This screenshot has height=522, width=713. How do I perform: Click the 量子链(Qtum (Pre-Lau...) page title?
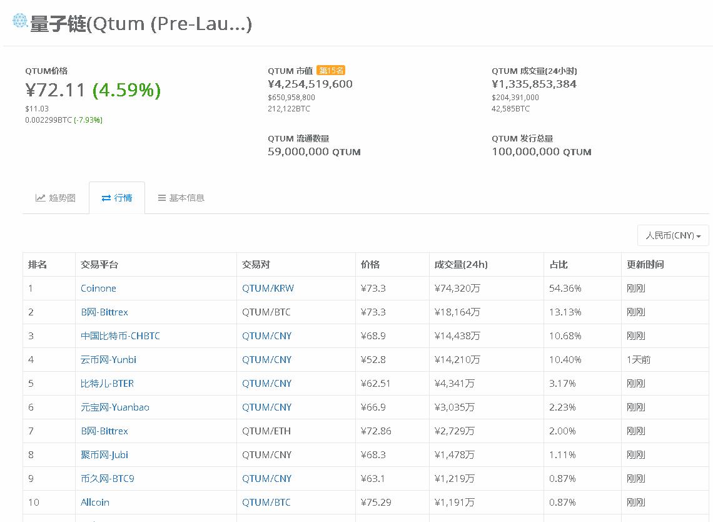pyautogui.click(x=141, y=24)
